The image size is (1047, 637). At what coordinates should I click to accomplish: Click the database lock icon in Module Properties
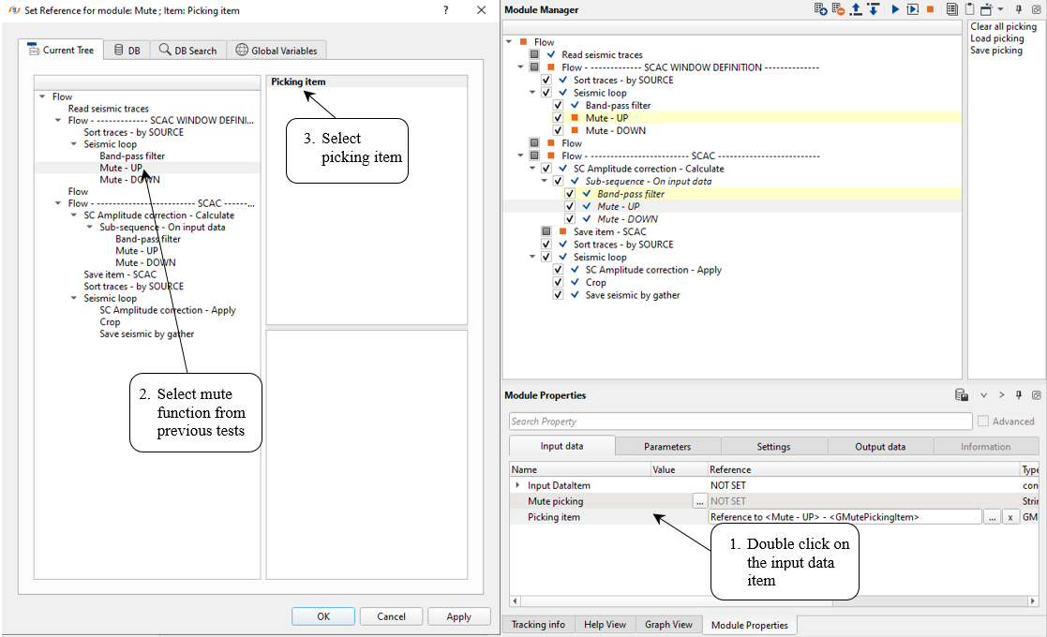(961, 395)
